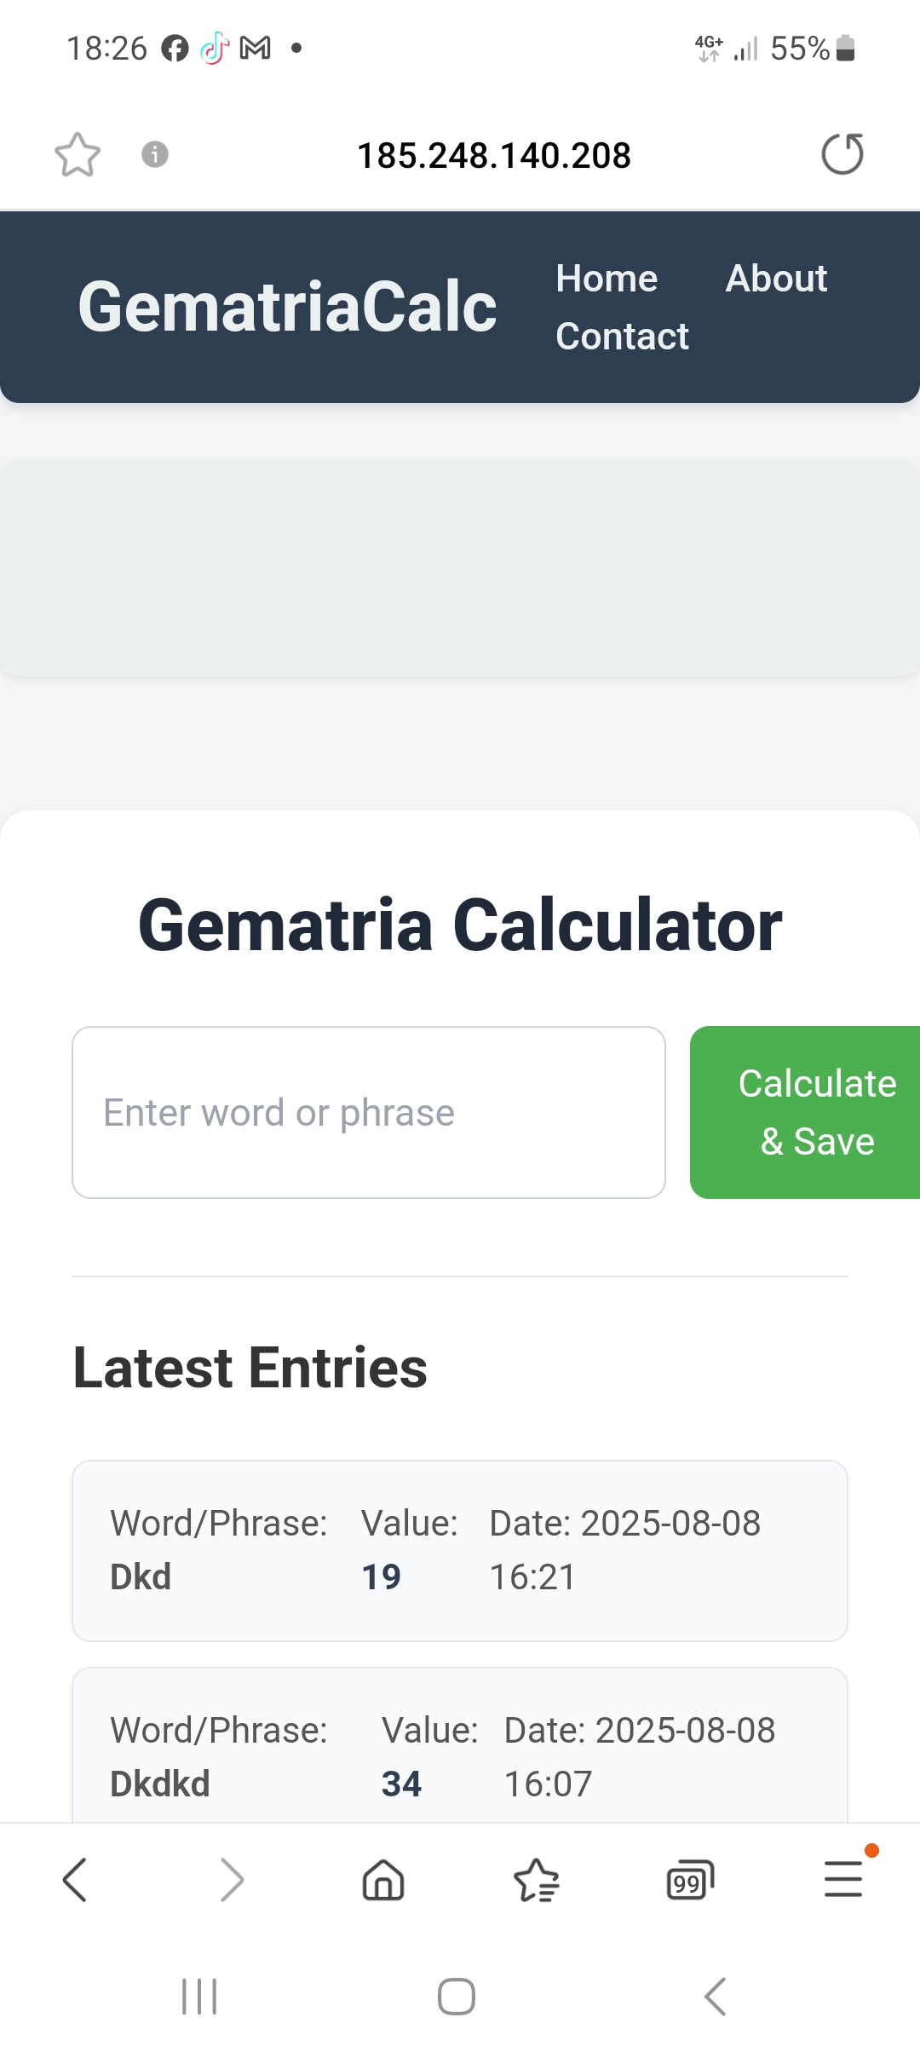This screenshot has width=920, height=2052.
Task: Show open tabs counter
Action: click(689, 1880)
